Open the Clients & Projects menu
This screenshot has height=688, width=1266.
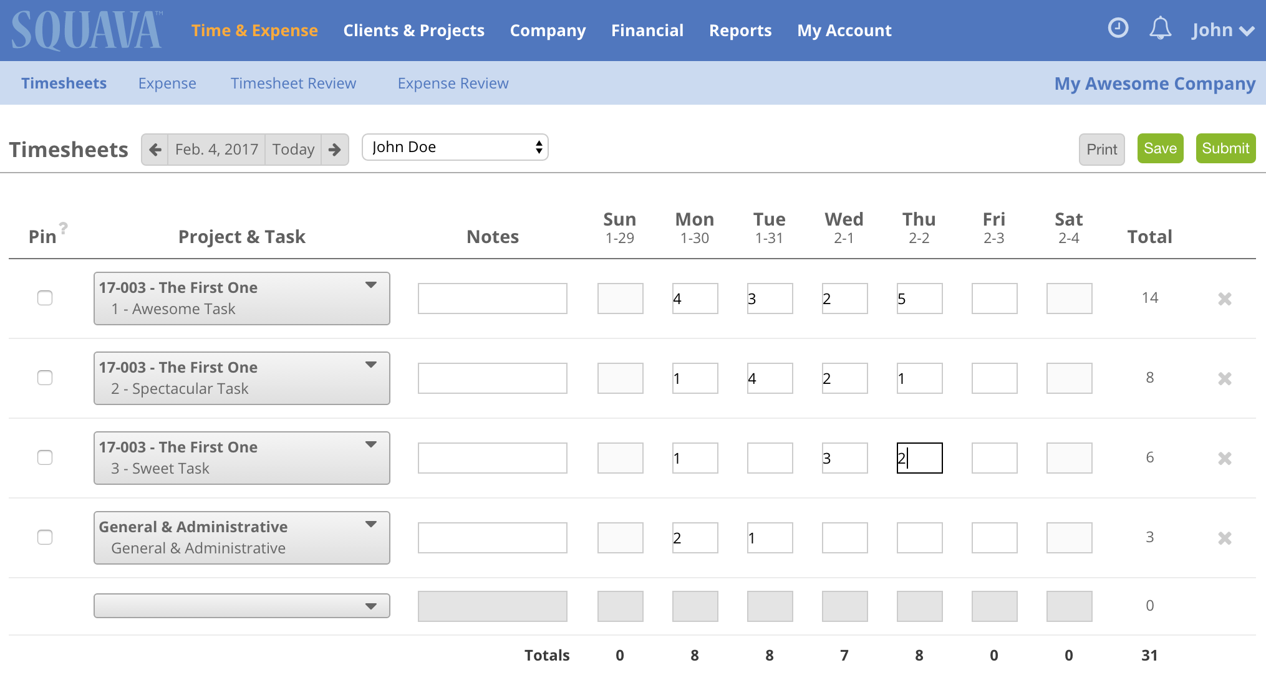[x=413, y=30]
